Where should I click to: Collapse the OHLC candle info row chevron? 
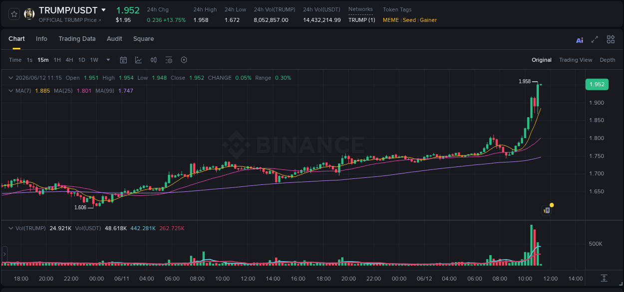pyautogui.click(x=11, y=78)
